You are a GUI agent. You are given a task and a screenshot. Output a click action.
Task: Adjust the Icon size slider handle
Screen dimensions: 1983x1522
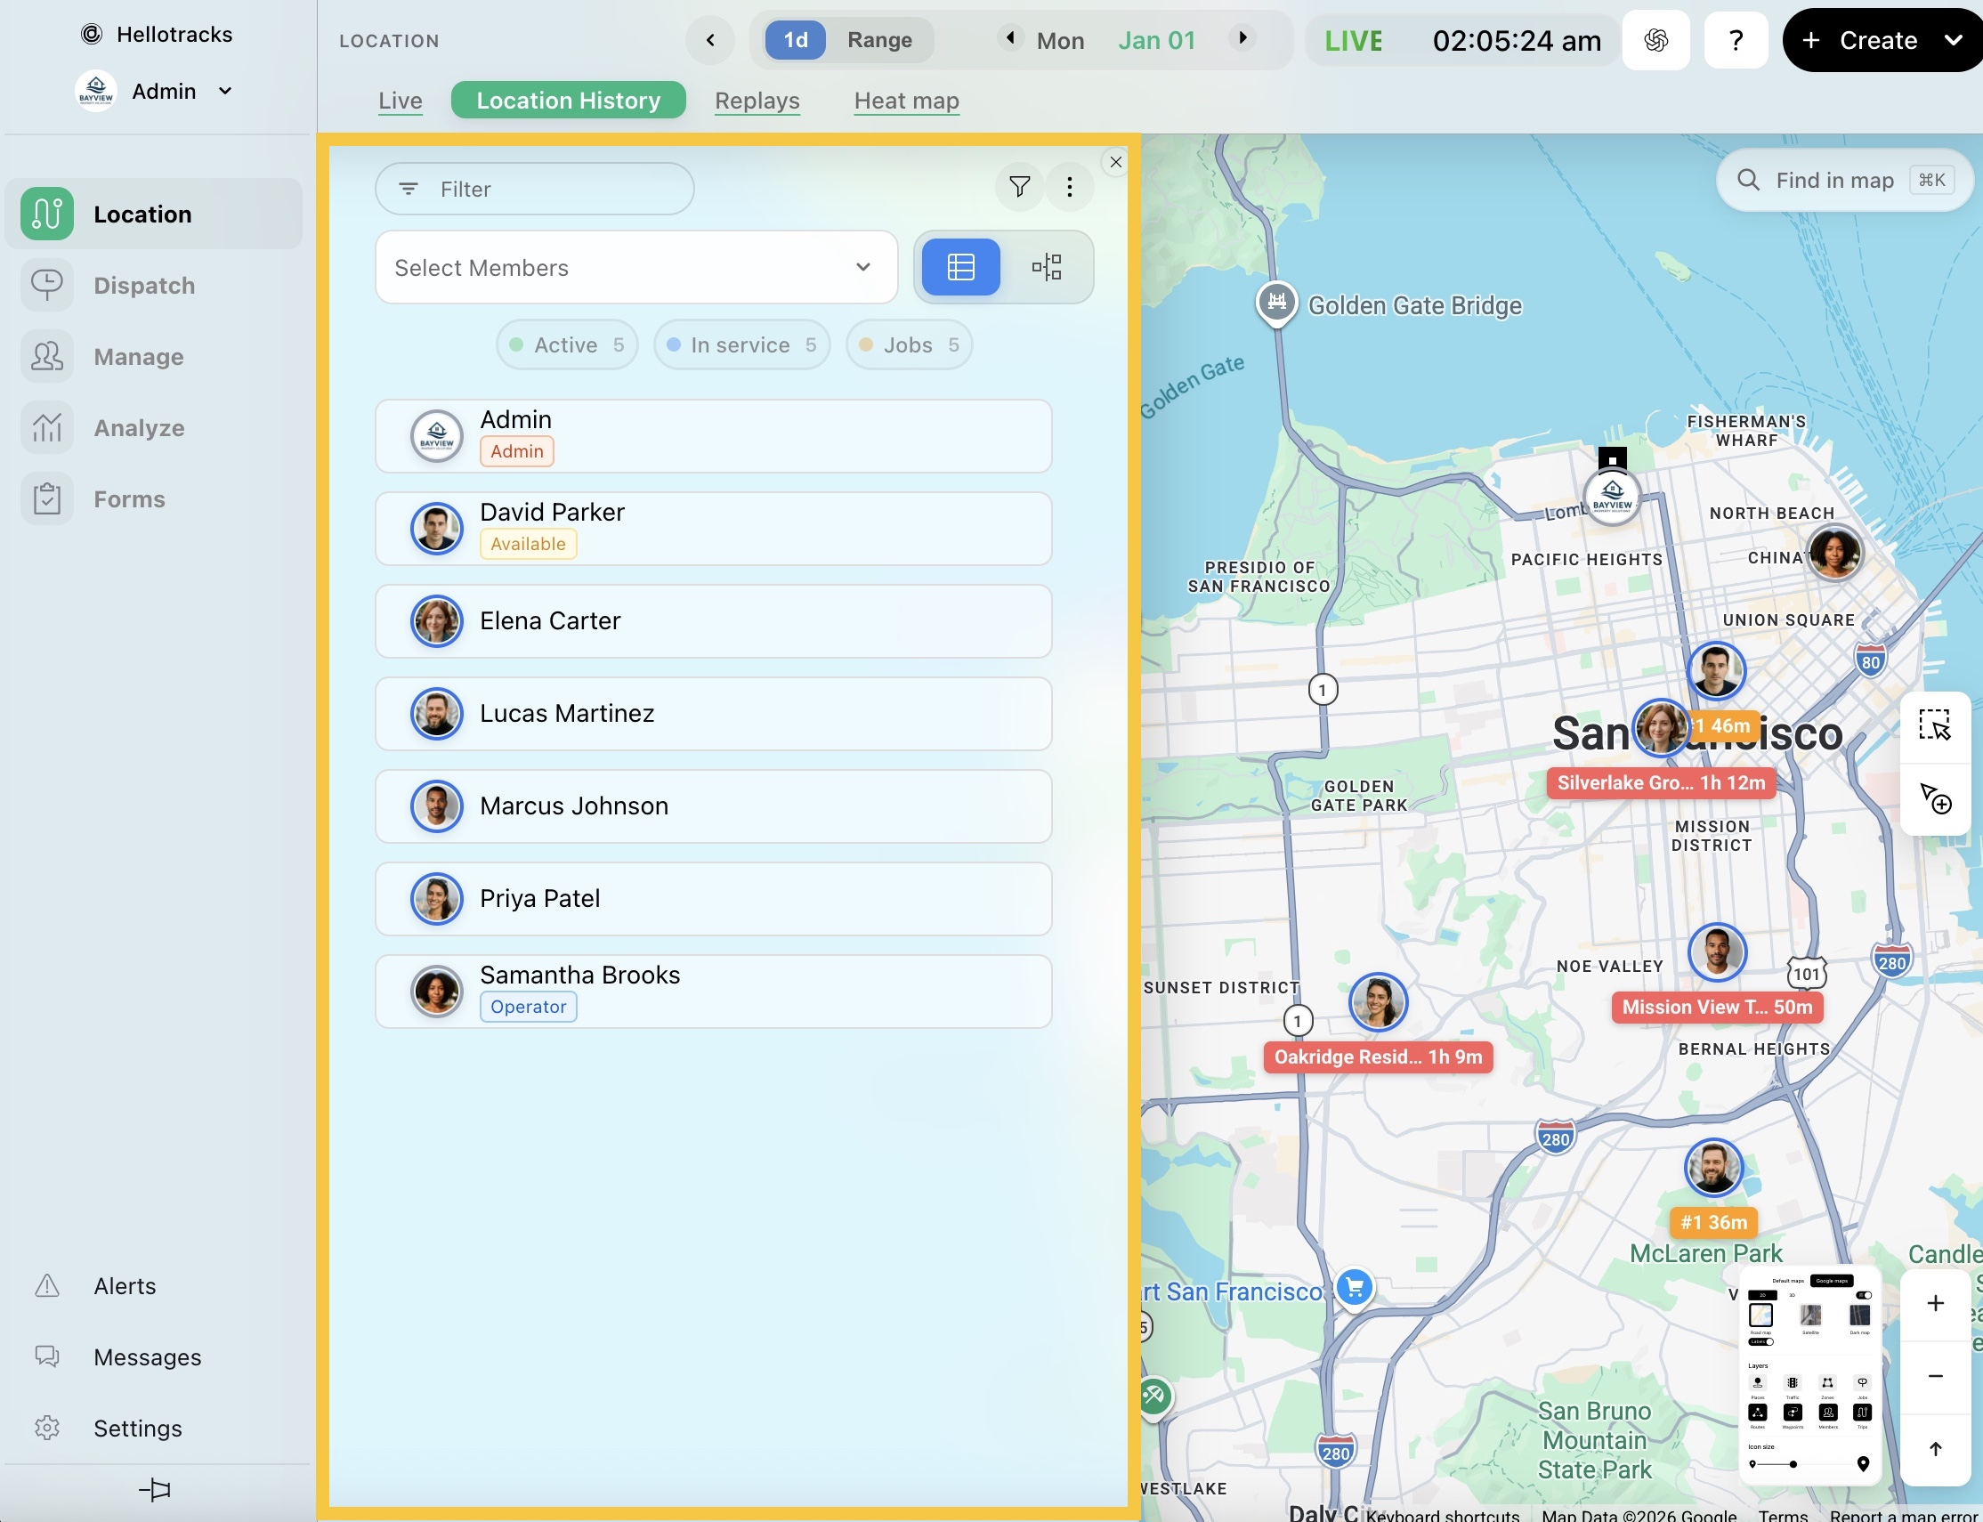[1793, 1464]
